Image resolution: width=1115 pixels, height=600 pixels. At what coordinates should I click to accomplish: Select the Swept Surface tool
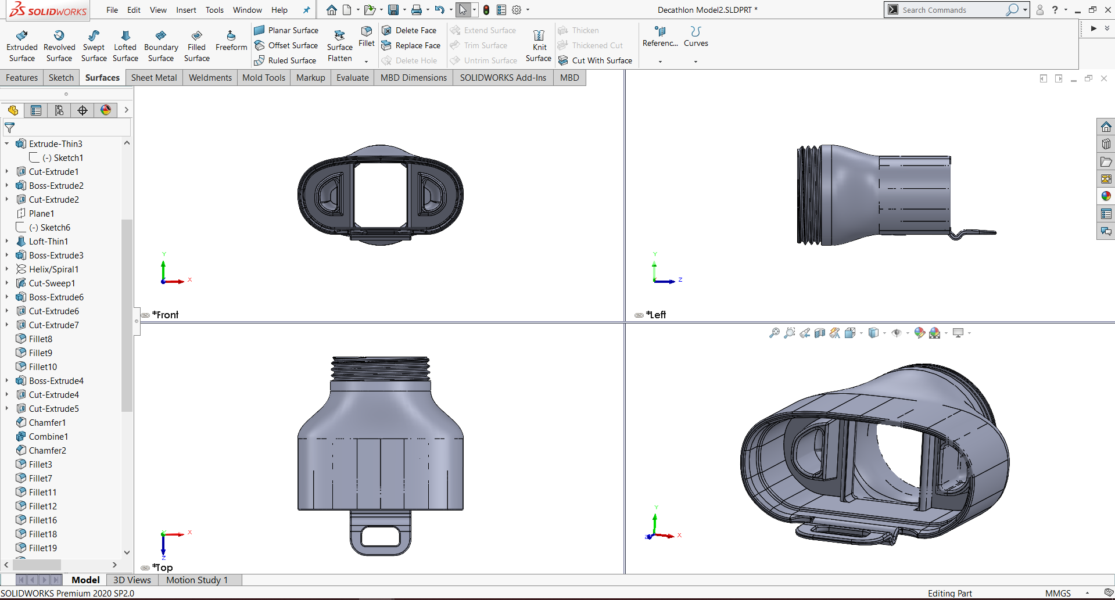(94, 46)
